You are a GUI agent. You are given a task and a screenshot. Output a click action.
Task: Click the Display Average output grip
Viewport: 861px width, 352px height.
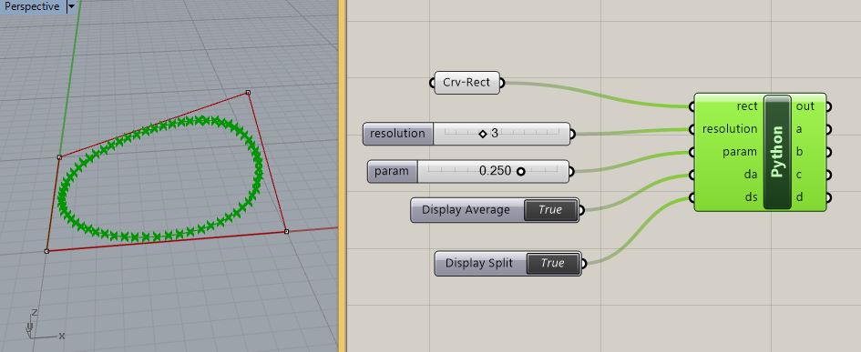click(581, 209)
